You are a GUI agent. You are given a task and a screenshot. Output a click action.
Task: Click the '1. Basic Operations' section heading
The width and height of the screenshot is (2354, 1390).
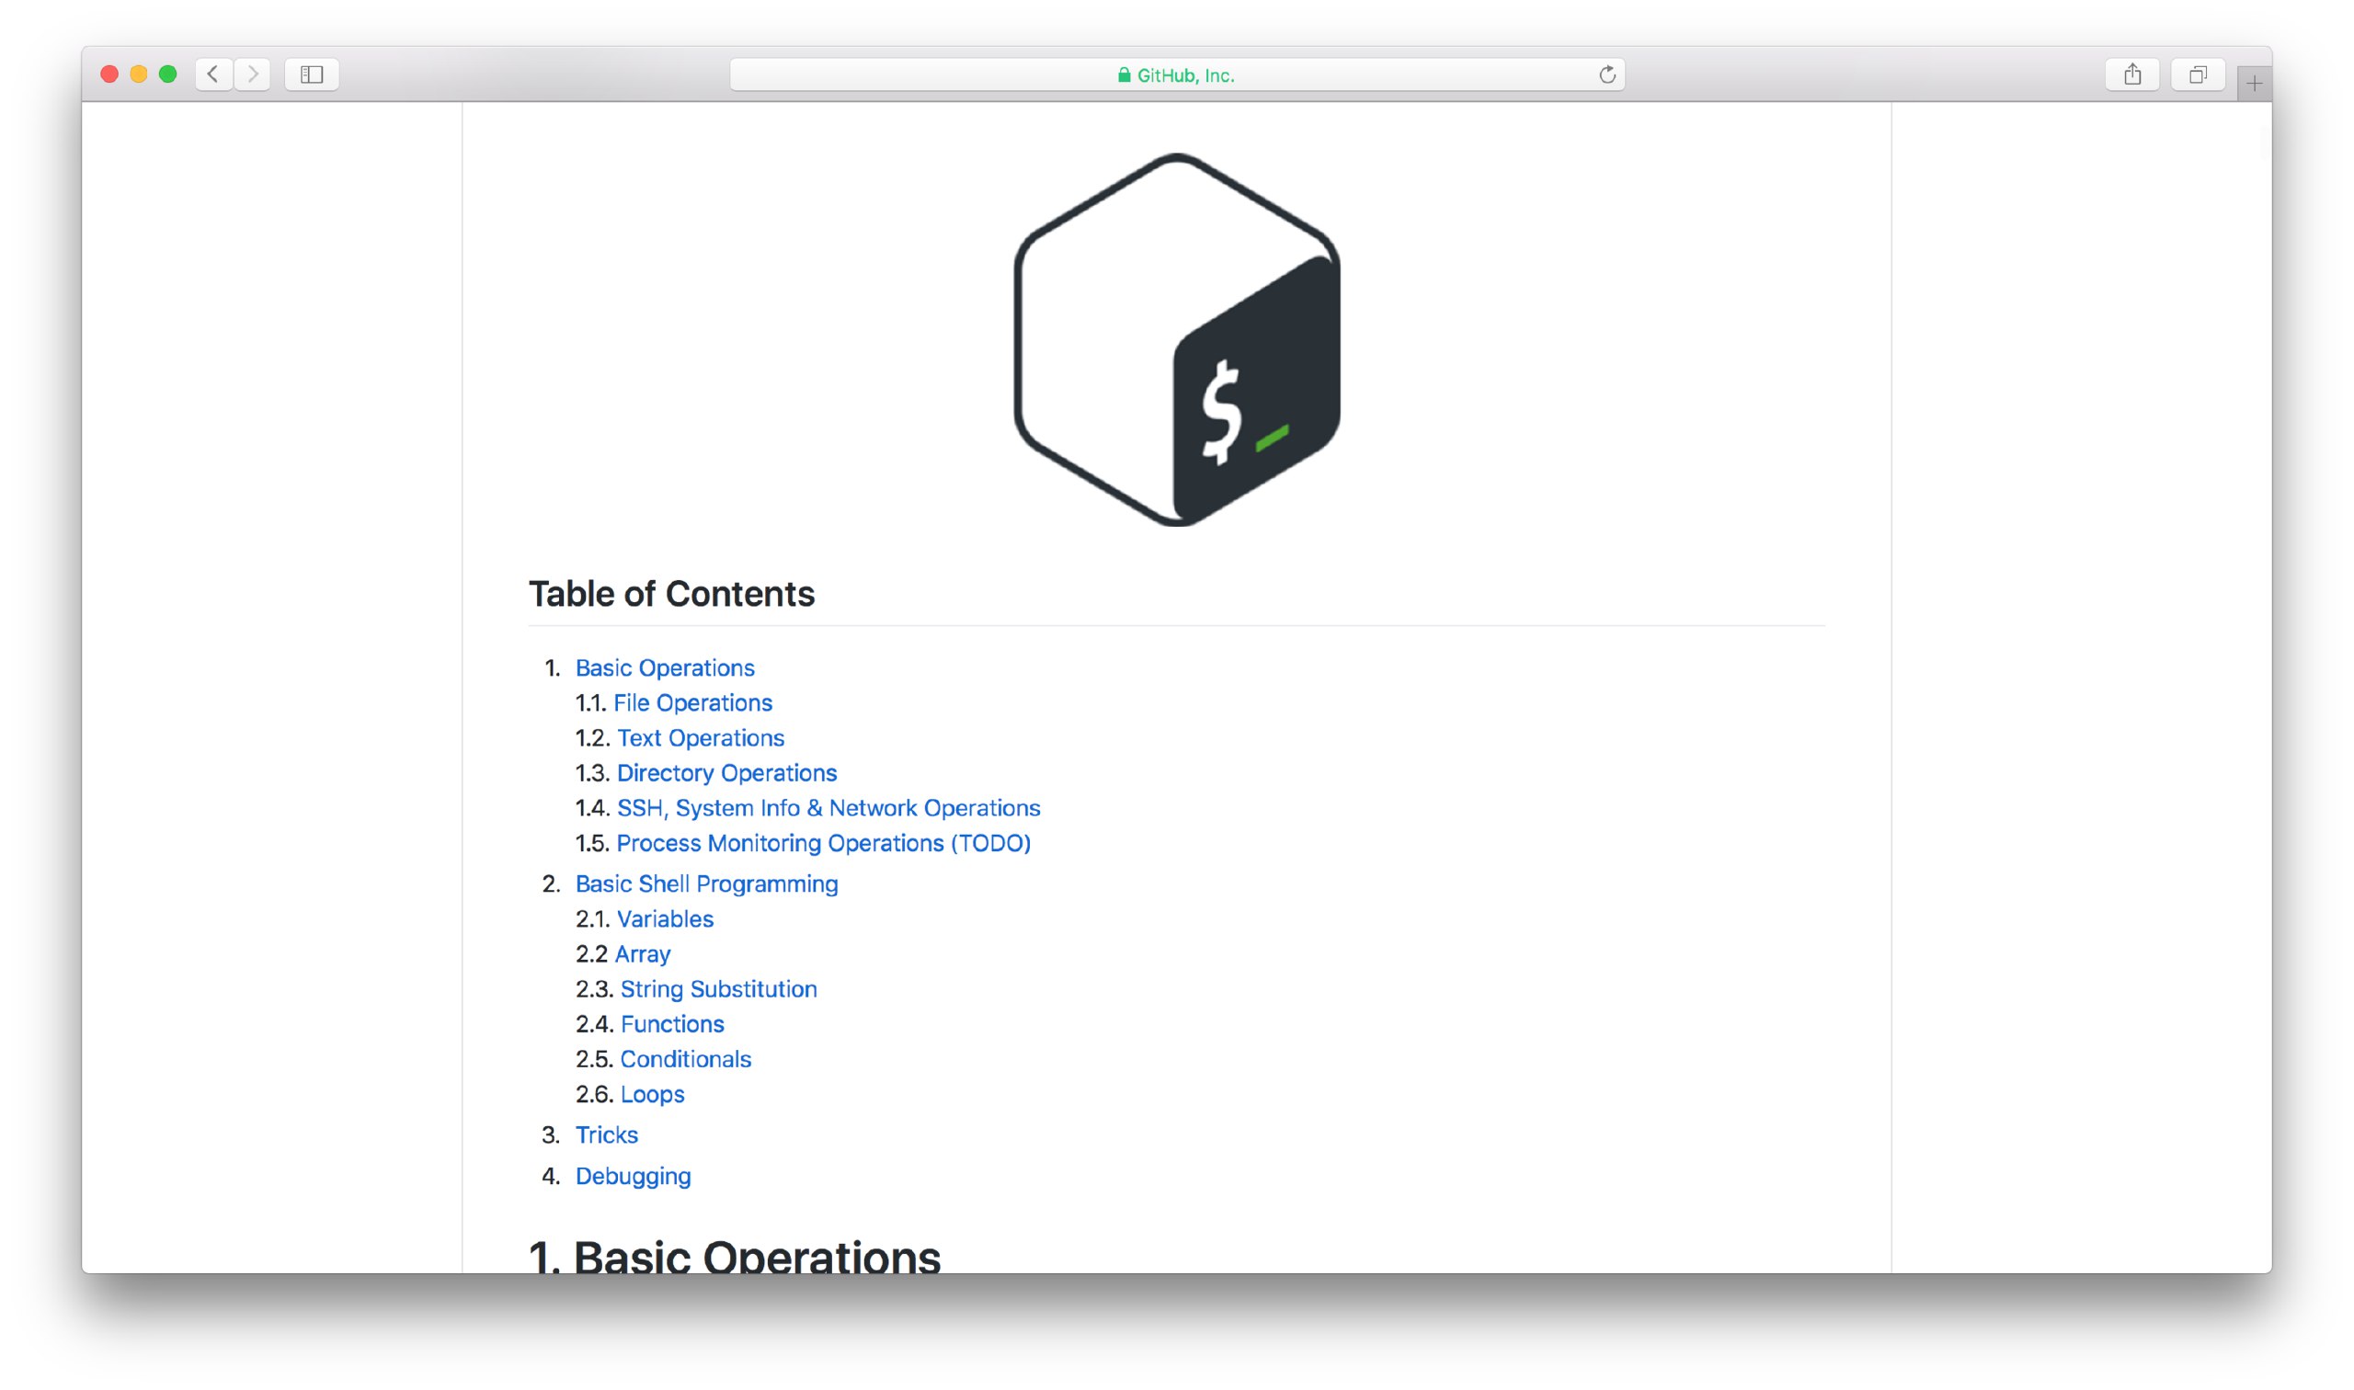tap(735, 1255)
